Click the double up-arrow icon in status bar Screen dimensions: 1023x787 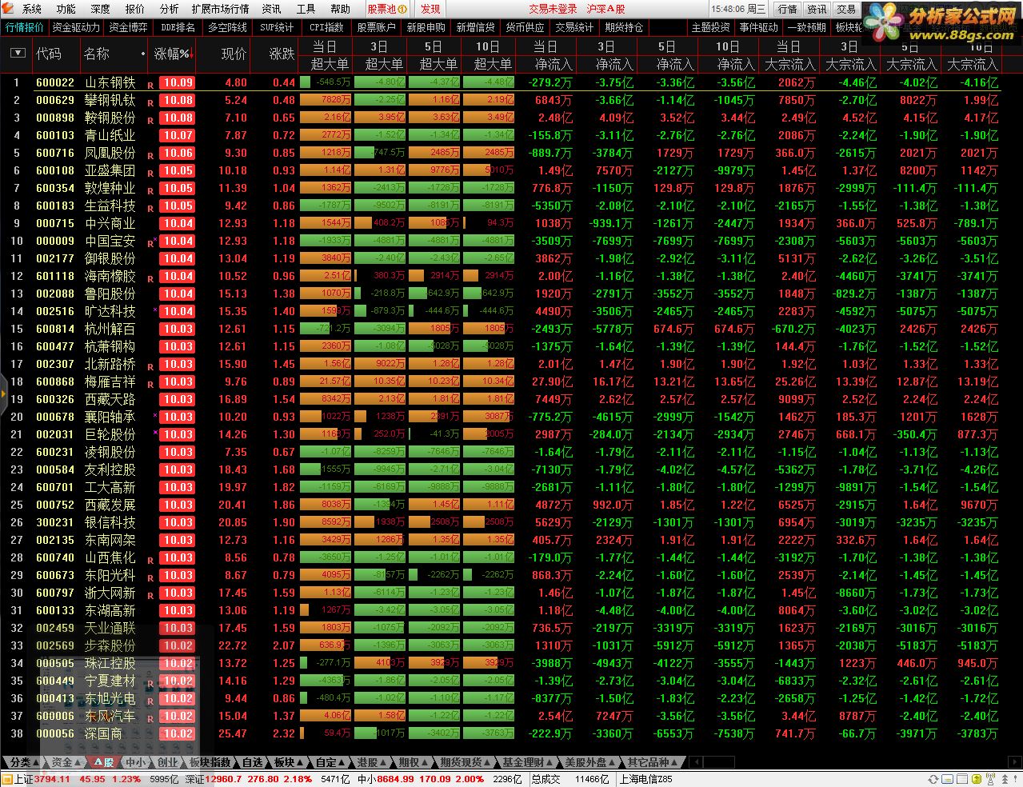pyautogui.click(x=1005, y=779)
